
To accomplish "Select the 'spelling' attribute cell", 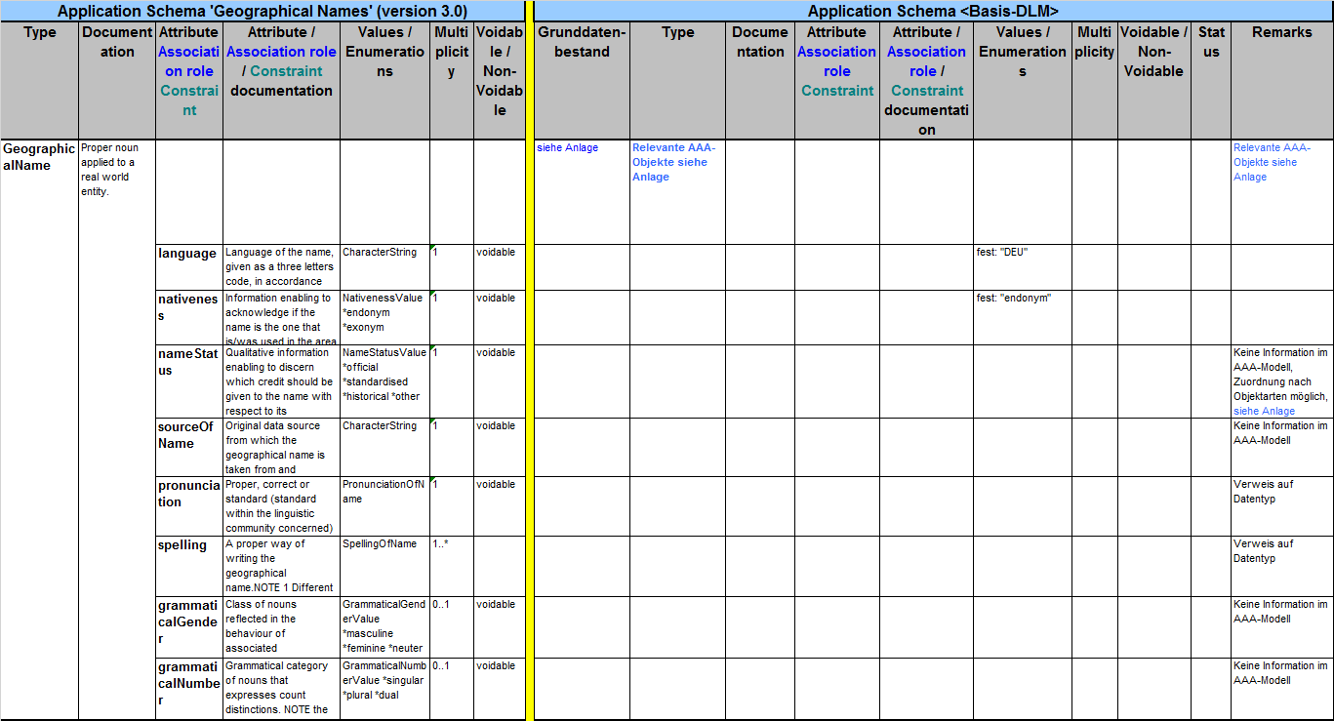I will coord(189,566).
